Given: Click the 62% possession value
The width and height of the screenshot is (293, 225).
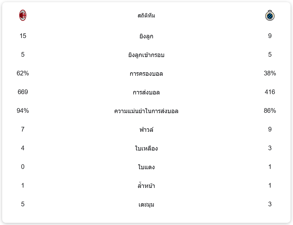Looking at the screenshot, I should pyautogui.click(x=23, y=73).
